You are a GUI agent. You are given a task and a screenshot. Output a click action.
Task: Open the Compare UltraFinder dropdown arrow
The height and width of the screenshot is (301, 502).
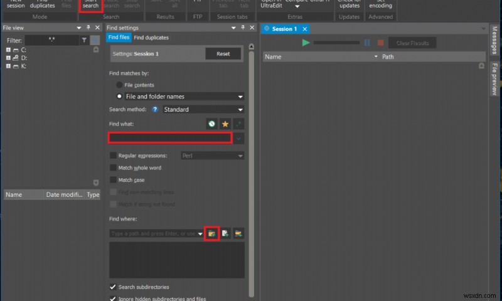[297, 6]
